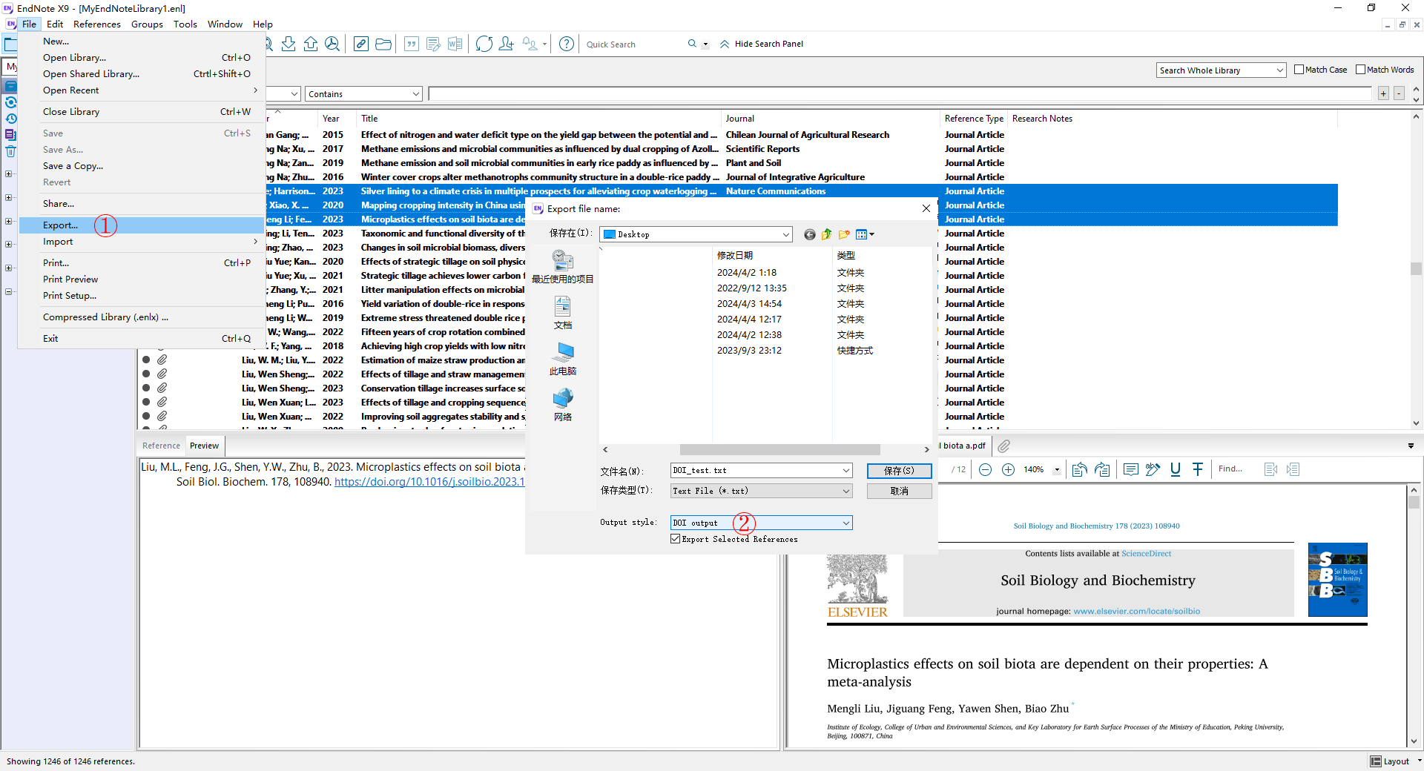The height and width of the screenshot is (771, 1424).
Task: Click the Format Bibliography toolbar icon
Action: point(434,44)
